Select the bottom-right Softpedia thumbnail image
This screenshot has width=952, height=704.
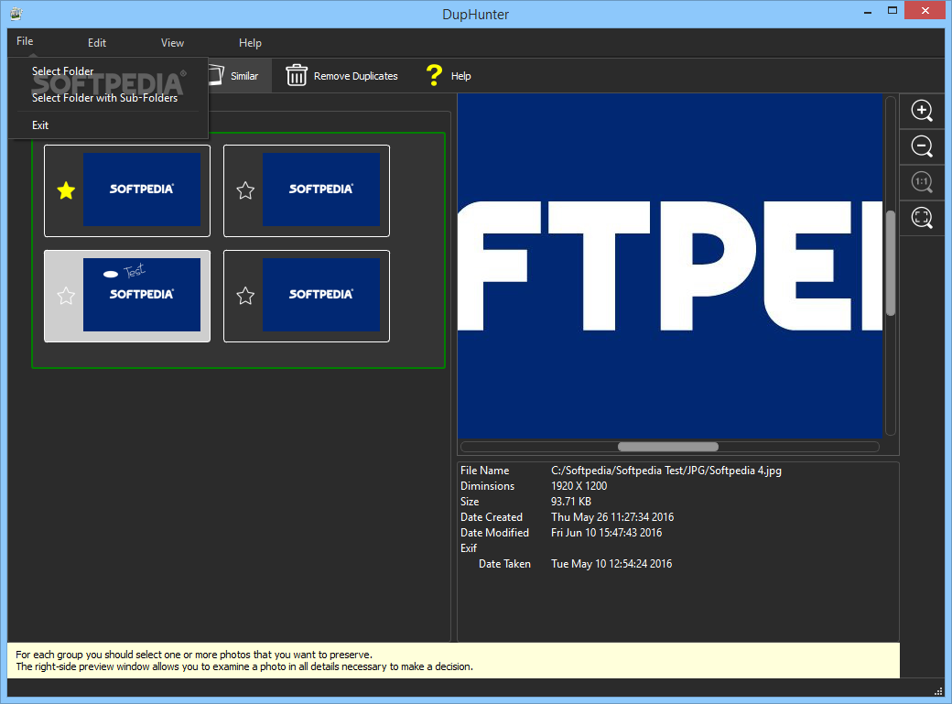[x=321, y=295]
